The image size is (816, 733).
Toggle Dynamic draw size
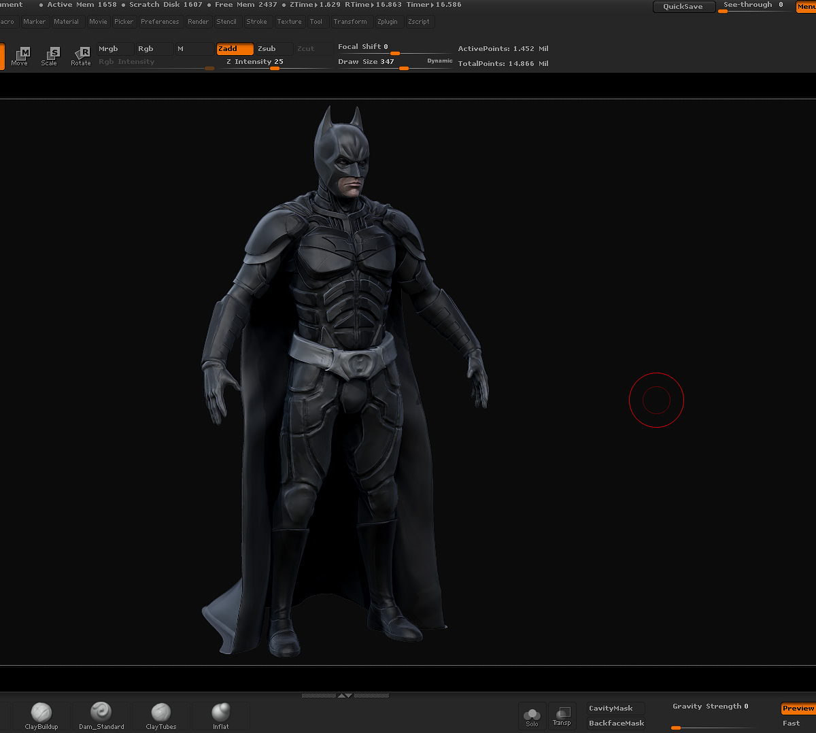(439, 61)
